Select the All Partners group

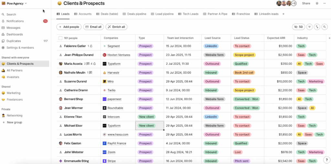[14, 70]
